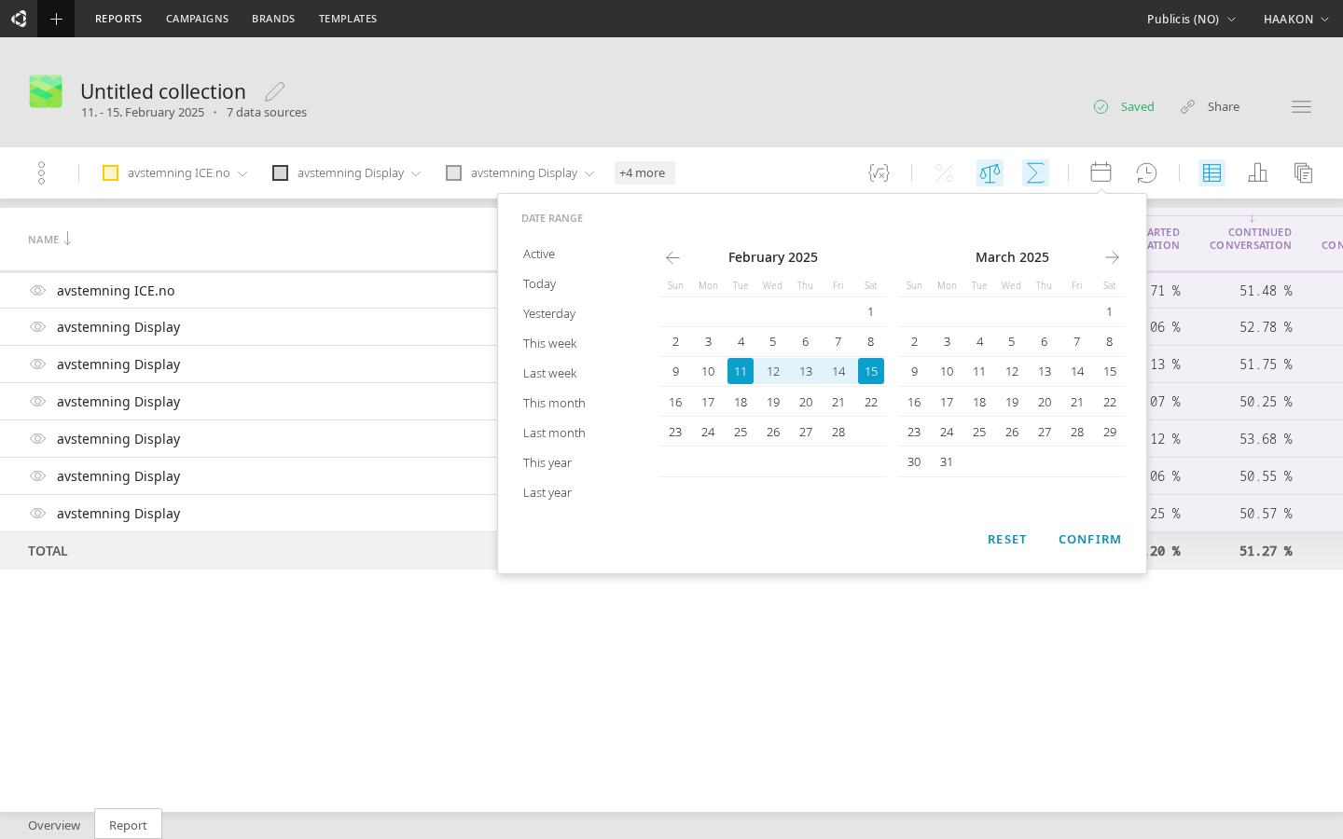
Task: Switch to the Overview tab
Action: [53, 825]
